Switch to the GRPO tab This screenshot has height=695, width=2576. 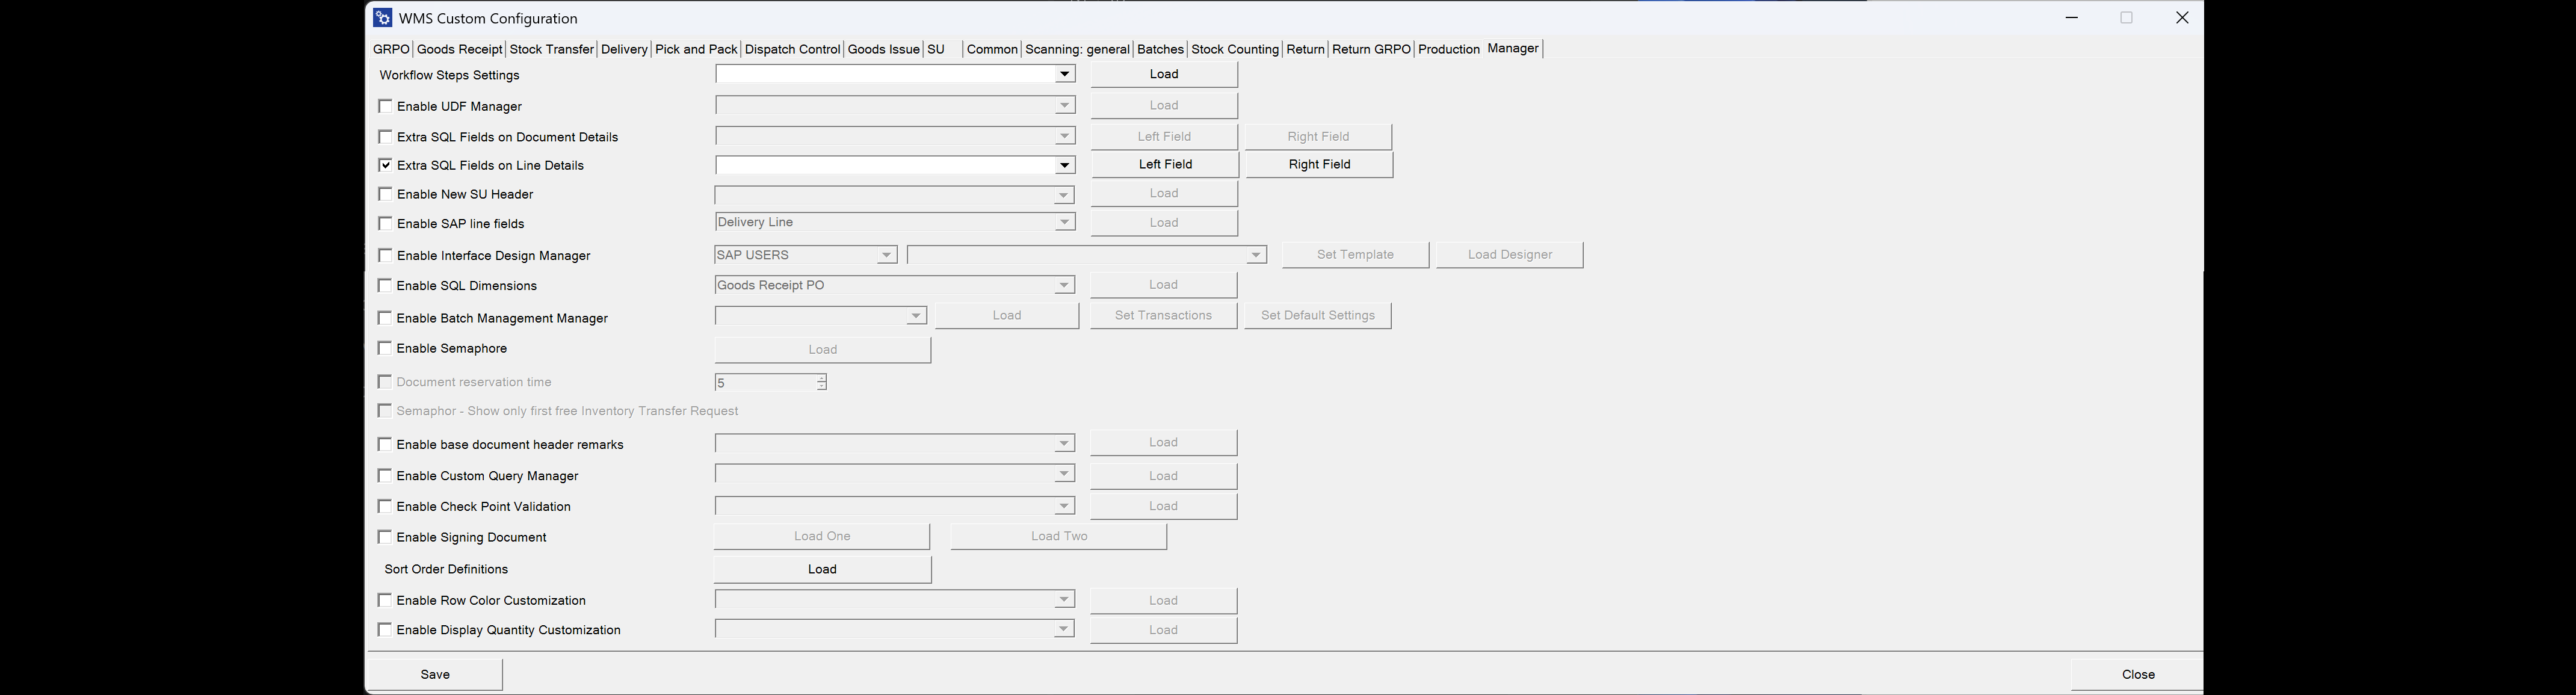point(391,49)
